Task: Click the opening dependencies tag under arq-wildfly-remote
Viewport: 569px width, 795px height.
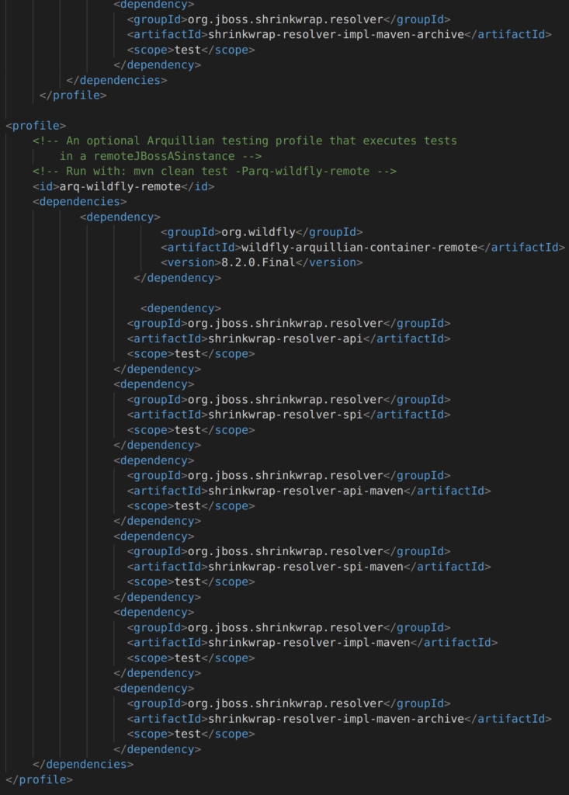Action: click(x=80, y=202)
